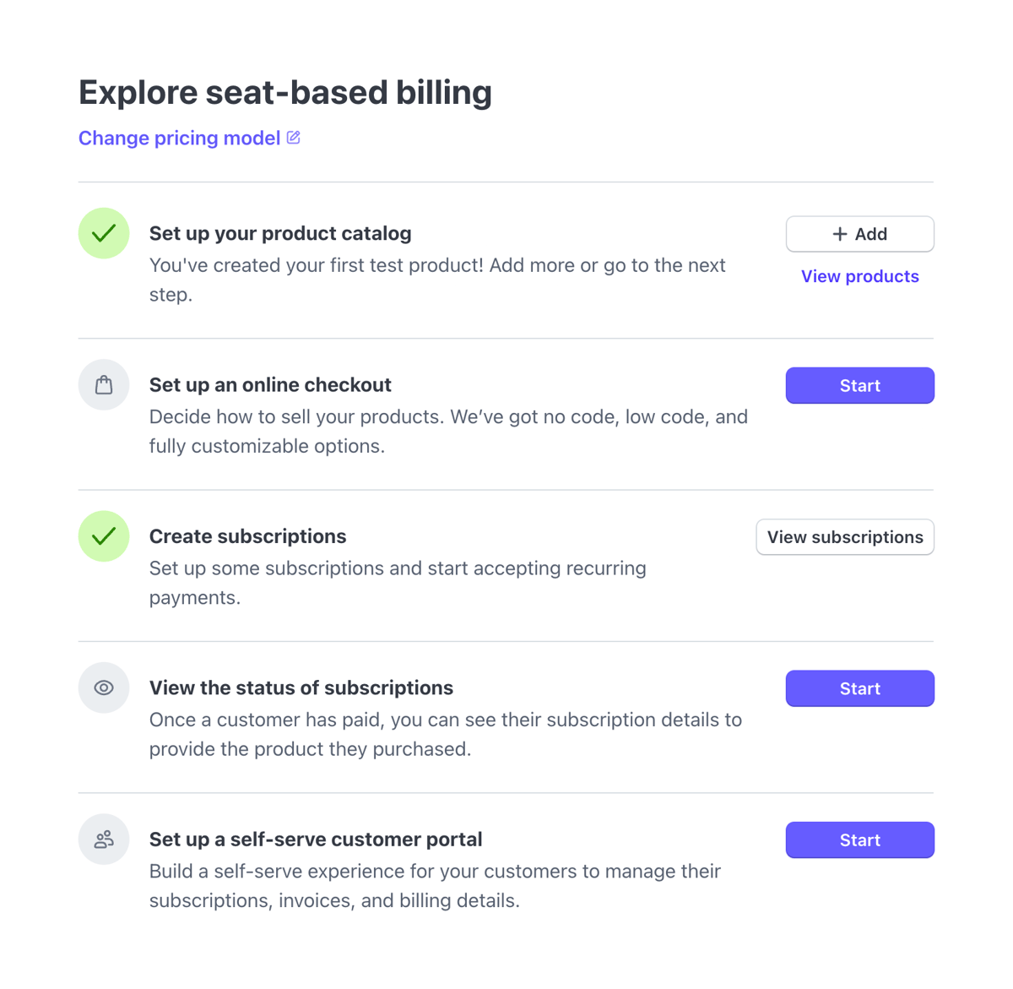Click the plus icon inside the Add button
1013x989 pixels.
tap(839, 234)
